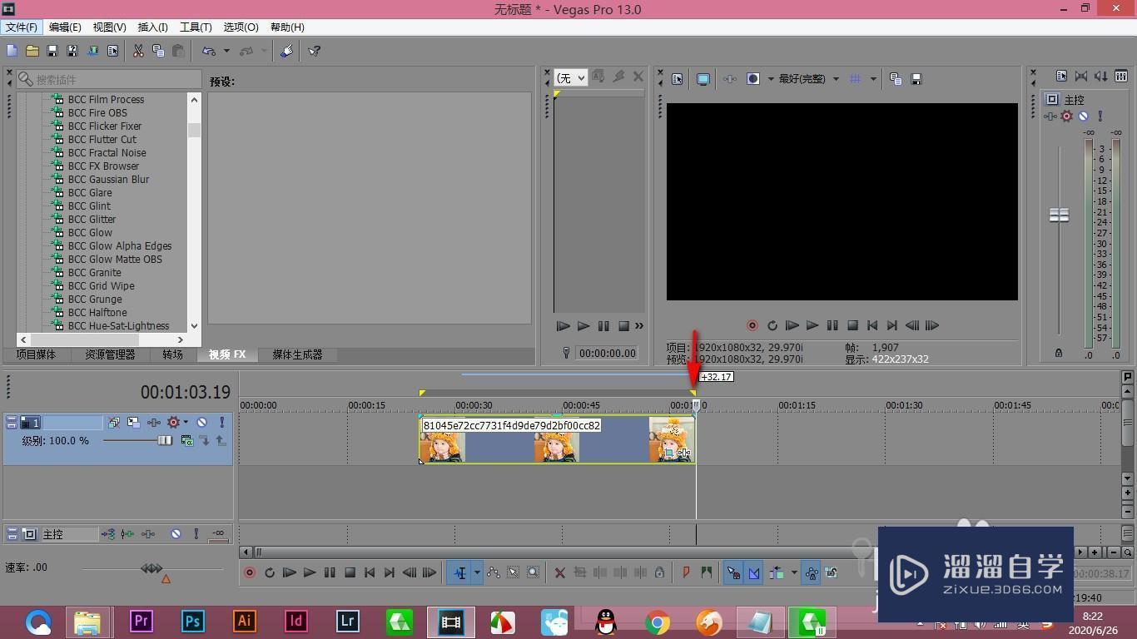Open video preview project properties icon

(x=677, y=79)
